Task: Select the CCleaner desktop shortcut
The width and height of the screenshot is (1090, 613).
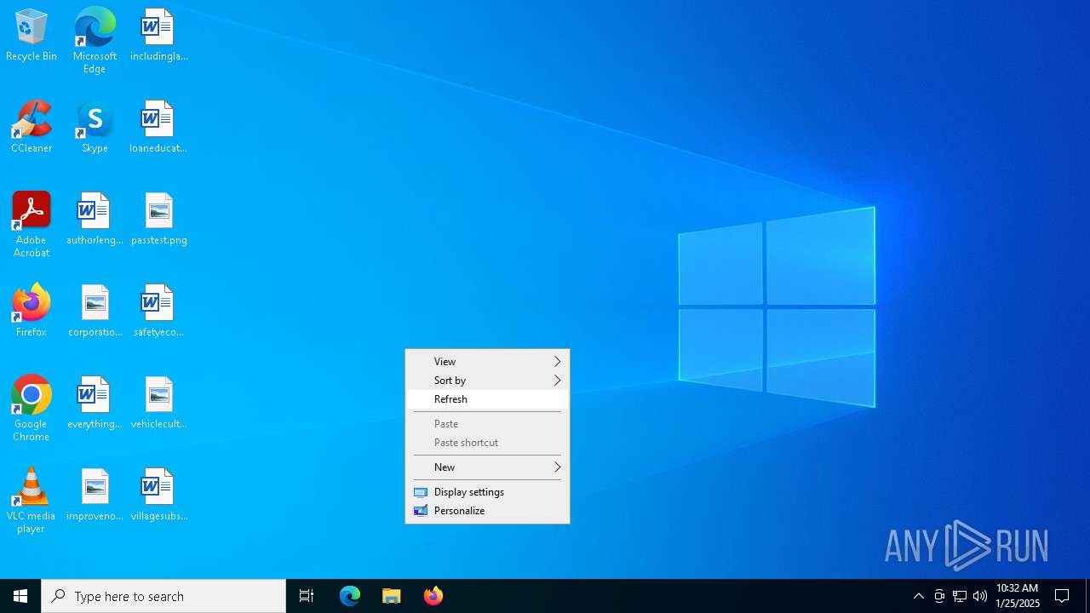Action: [x=32, y=127]
